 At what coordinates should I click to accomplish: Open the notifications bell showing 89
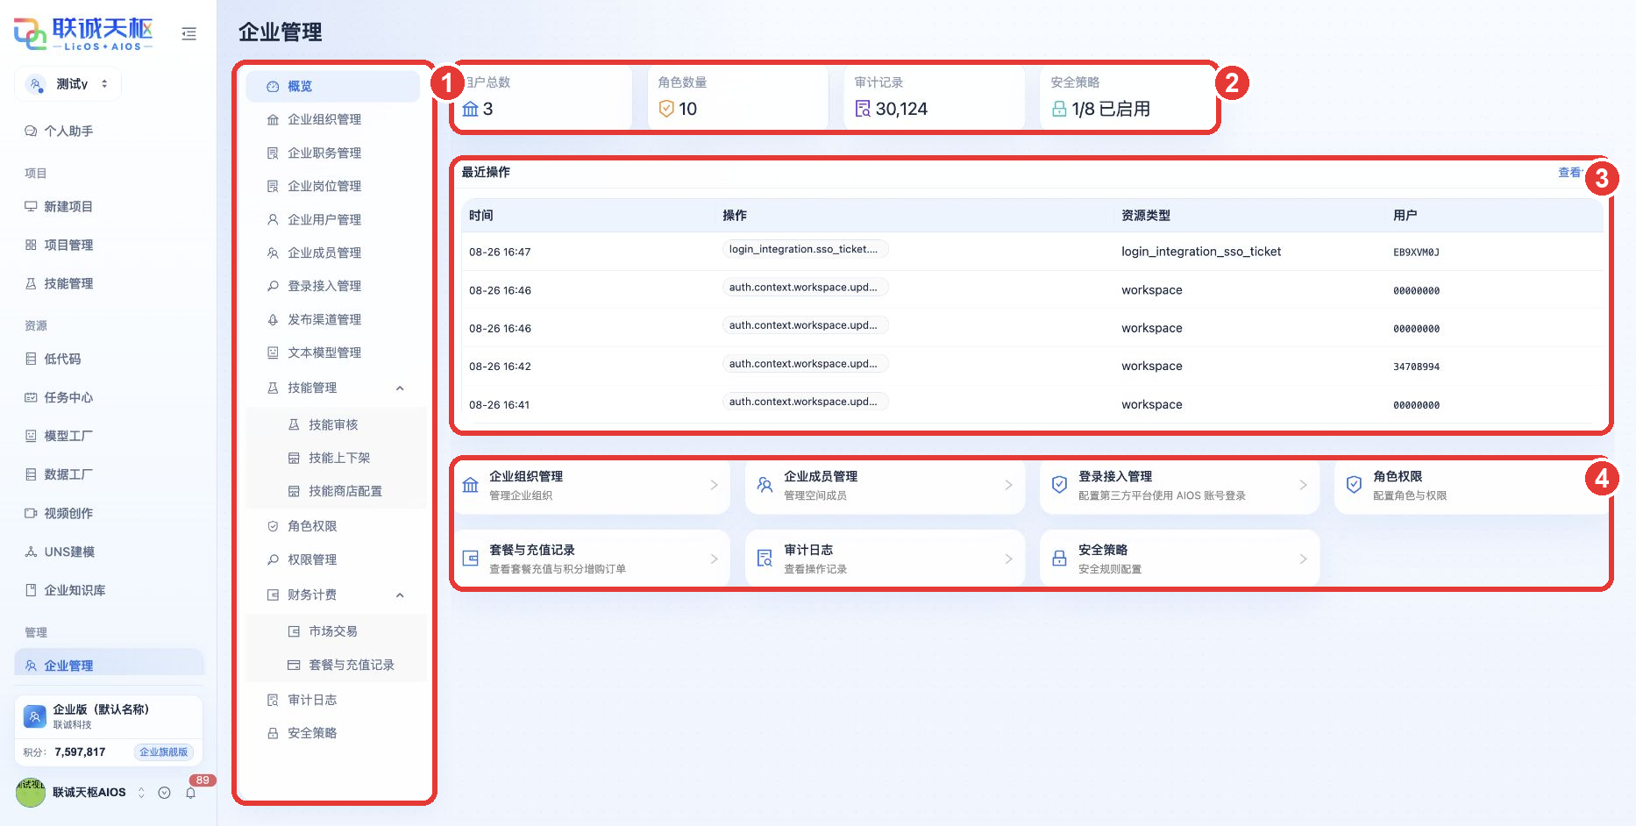click(190, 793)
